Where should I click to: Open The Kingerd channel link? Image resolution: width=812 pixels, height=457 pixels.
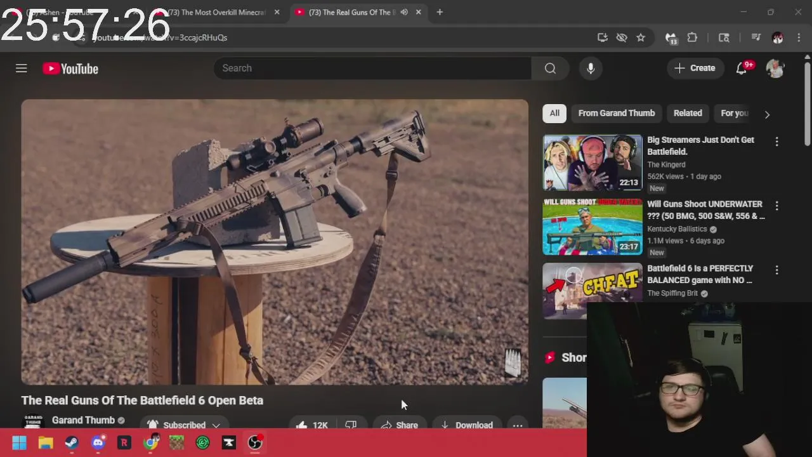click(x=666, y=164)
